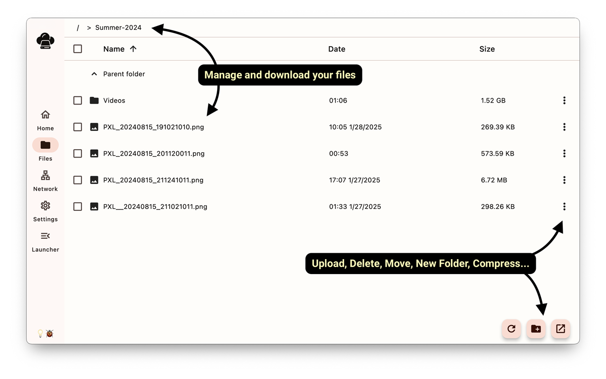Go to root slash in breadcrumb
The image size is (606, 379).
coord(78,27)
